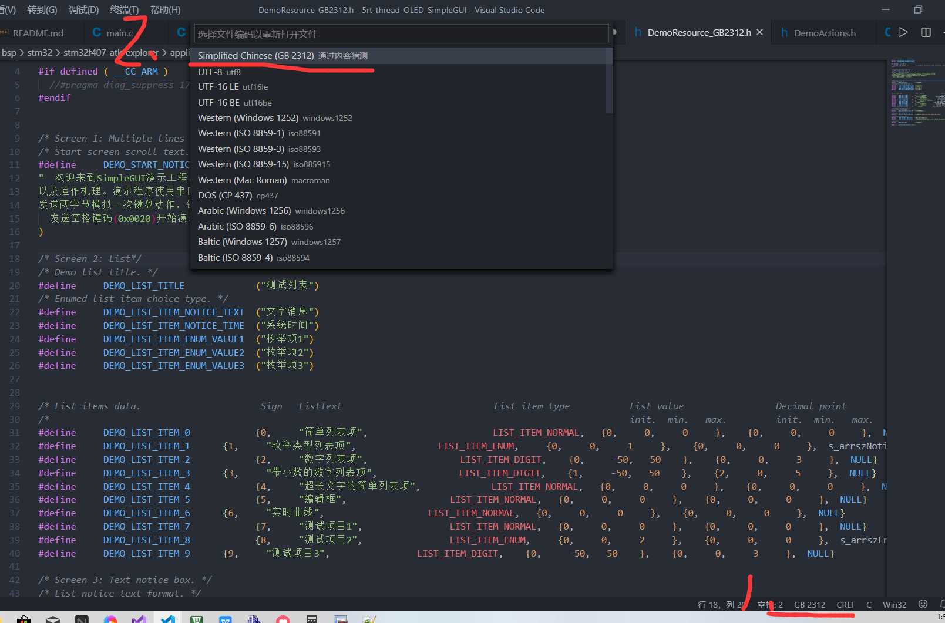
Task: Open the 调试(D) menu
Action: point(84,10)
